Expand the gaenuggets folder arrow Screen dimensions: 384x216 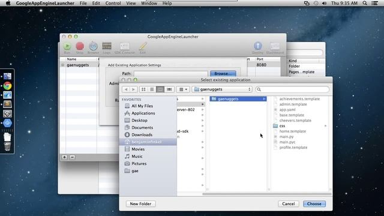pos(264,98)
